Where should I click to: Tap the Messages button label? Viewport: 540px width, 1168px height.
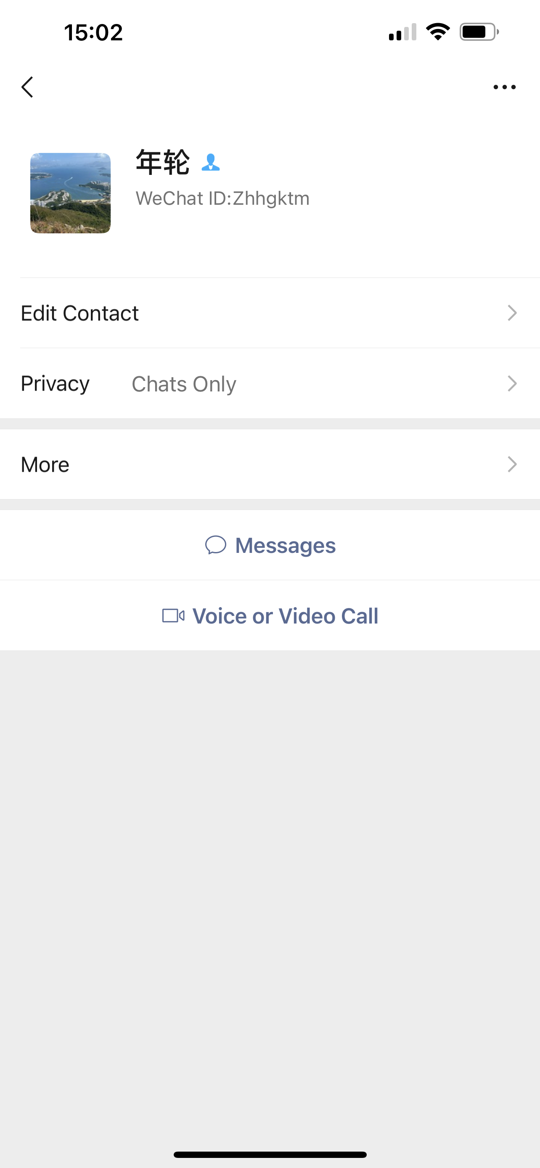(285, 545)
